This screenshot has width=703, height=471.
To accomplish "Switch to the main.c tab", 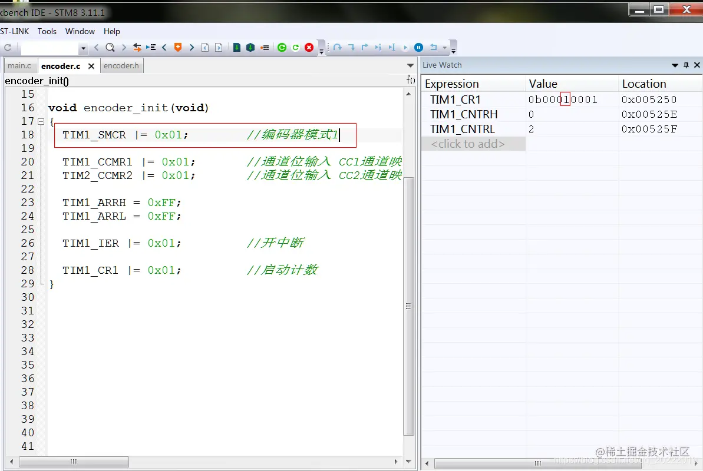I will pyautogui.click(x=19, y=66).
